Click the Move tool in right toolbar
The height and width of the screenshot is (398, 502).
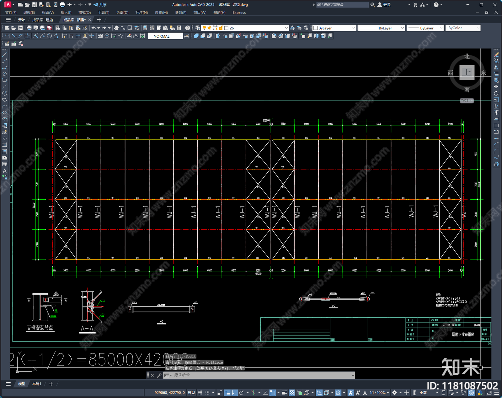pos(496,86)
